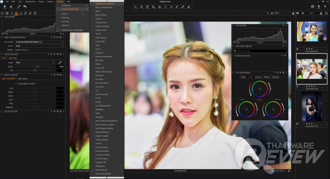Select the 3-Way color balance tab
Viewport: 330px width, 179px height.
tap(250, 77)
